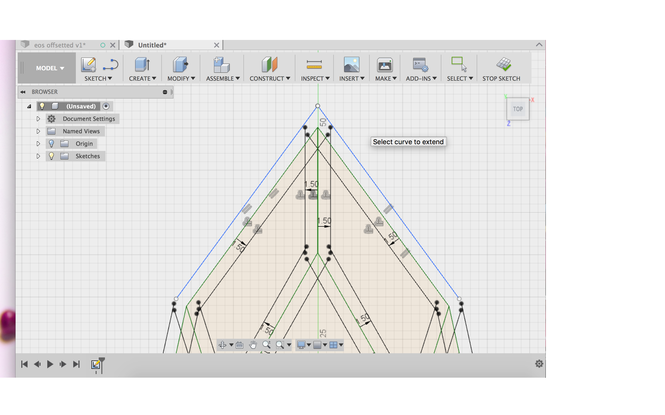Open the MODEL workspace dropdown
This screenshot has width=665, height=415.
50,68
